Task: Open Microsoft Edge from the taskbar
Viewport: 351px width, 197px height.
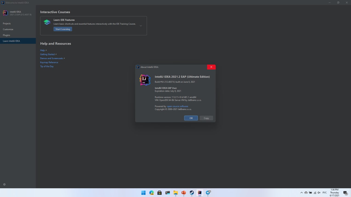Action: point(151,193)
